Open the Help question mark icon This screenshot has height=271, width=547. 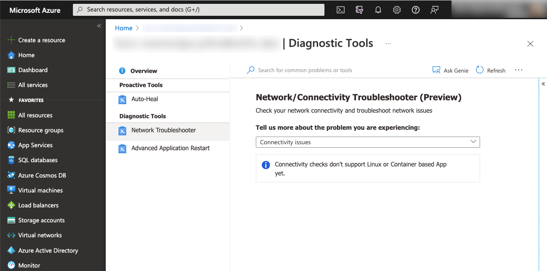pos(416,10)
